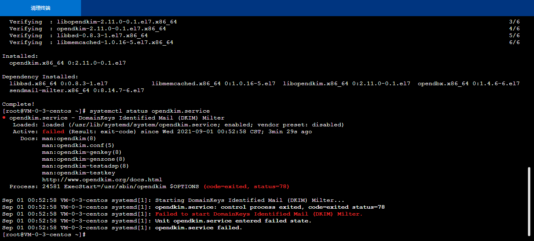This screenshot has width=534, height=241.
Task: Click the red 'failed' word in Active line
Action: [53, 132]
